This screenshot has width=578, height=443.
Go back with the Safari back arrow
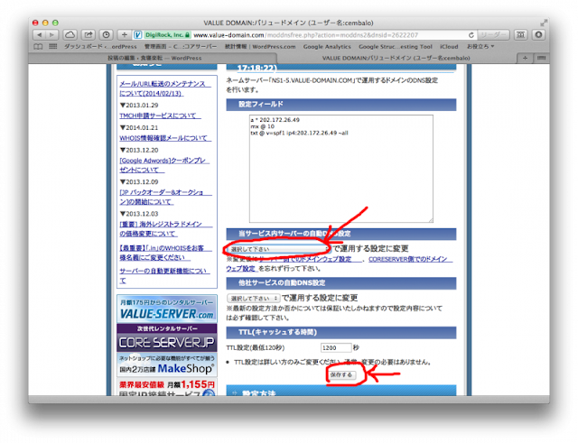pyautogui.click(x=39, y=35)
